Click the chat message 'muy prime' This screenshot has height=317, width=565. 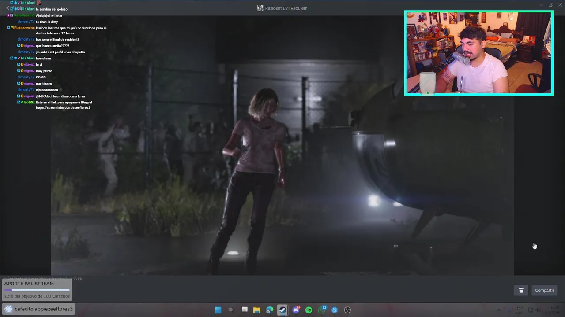[44, 71]
